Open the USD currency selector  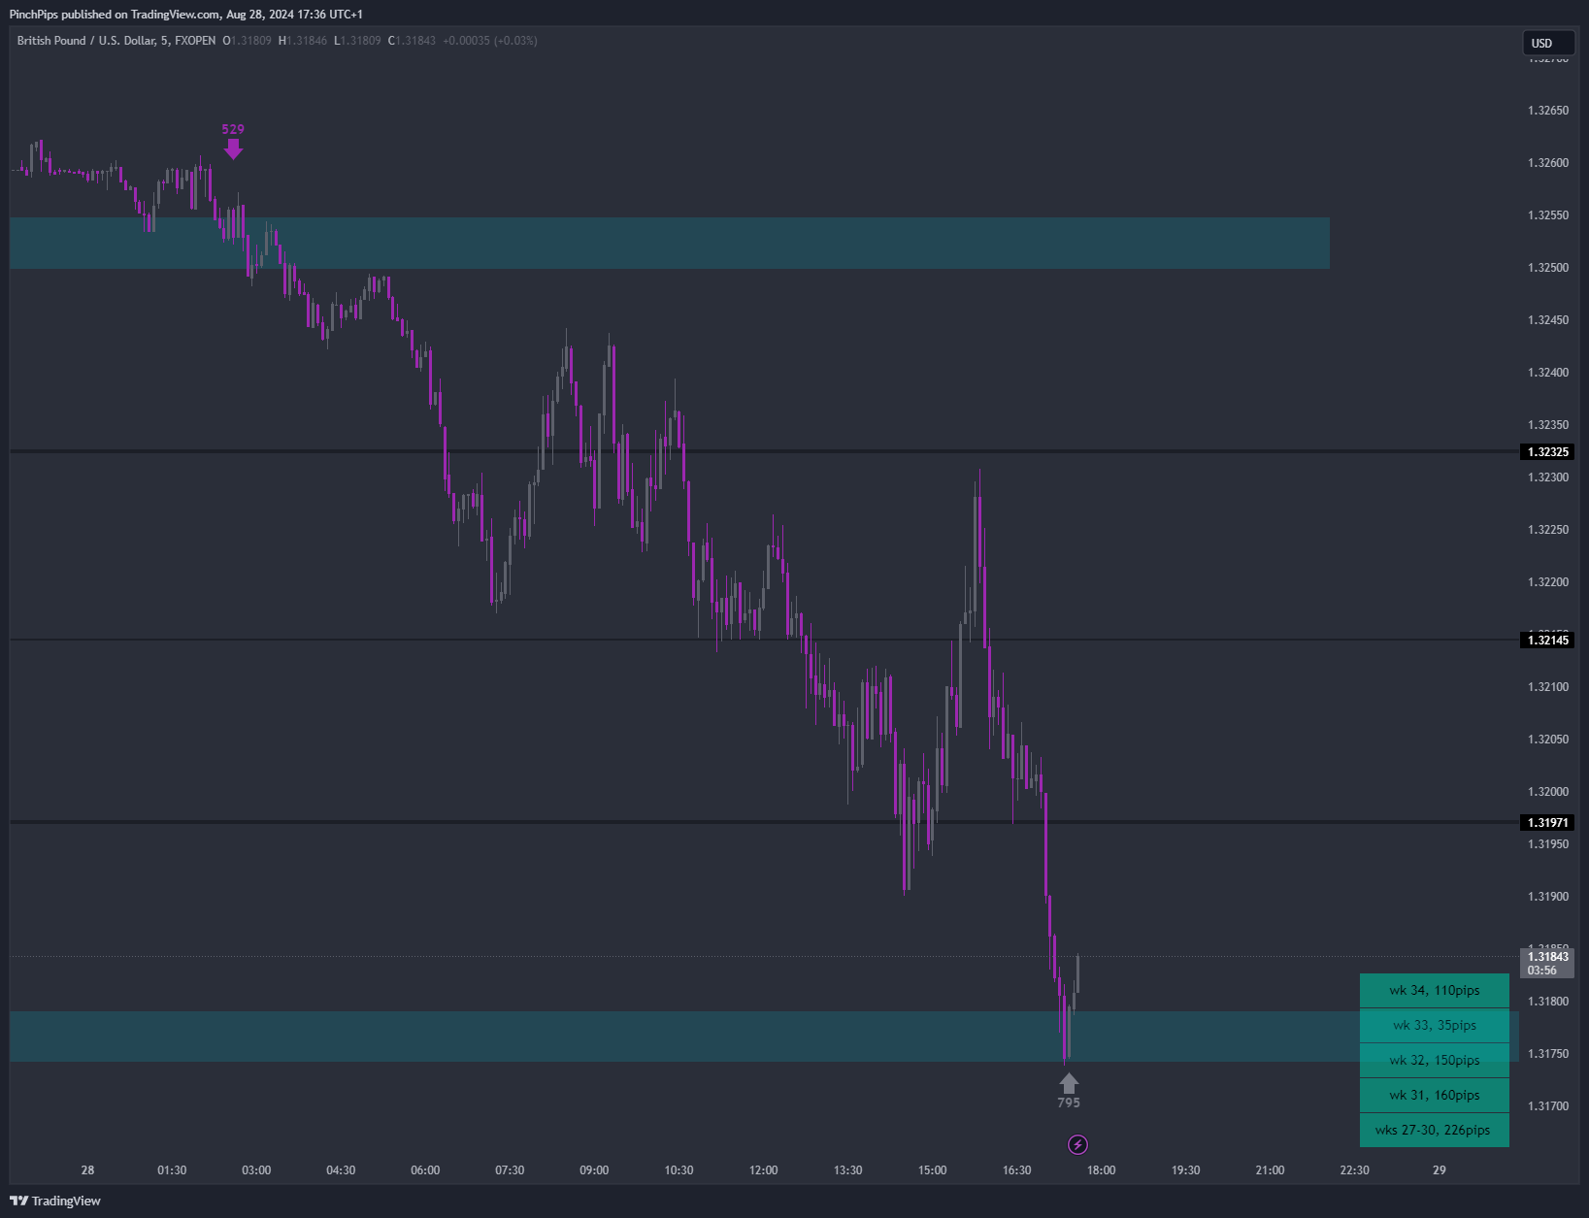click(x=1548, y=43)
